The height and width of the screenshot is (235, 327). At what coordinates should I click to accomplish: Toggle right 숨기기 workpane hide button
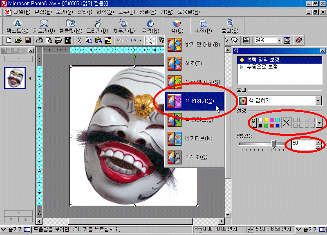tap(311, 230)
